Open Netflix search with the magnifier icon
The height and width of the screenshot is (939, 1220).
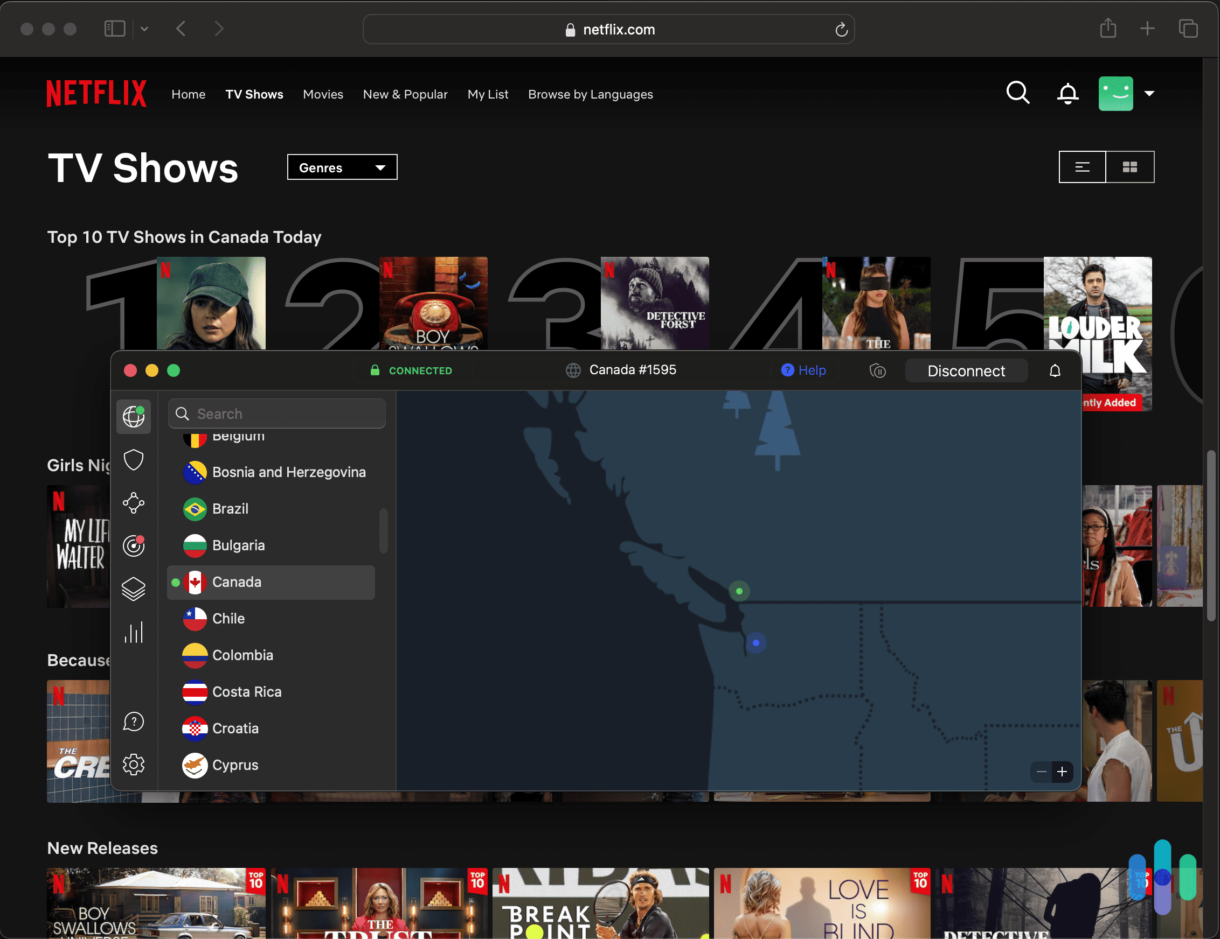tap(1018, 93)
